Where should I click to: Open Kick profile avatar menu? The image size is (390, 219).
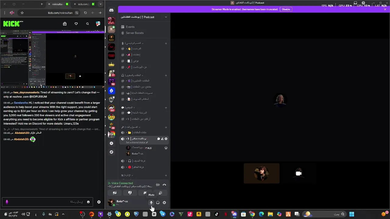(x=98, y=24)
